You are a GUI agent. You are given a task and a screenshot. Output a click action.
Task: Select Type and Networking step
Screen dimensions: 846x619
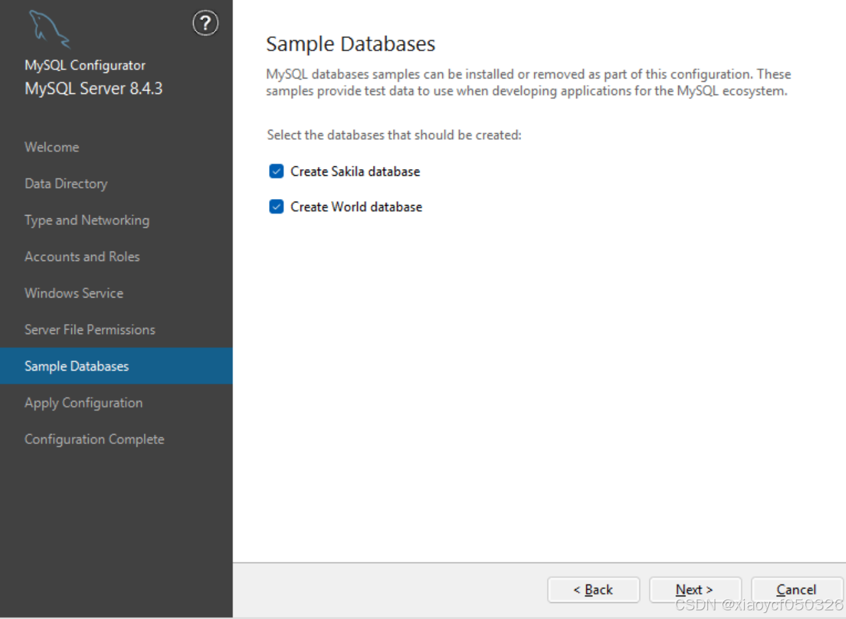87,220
